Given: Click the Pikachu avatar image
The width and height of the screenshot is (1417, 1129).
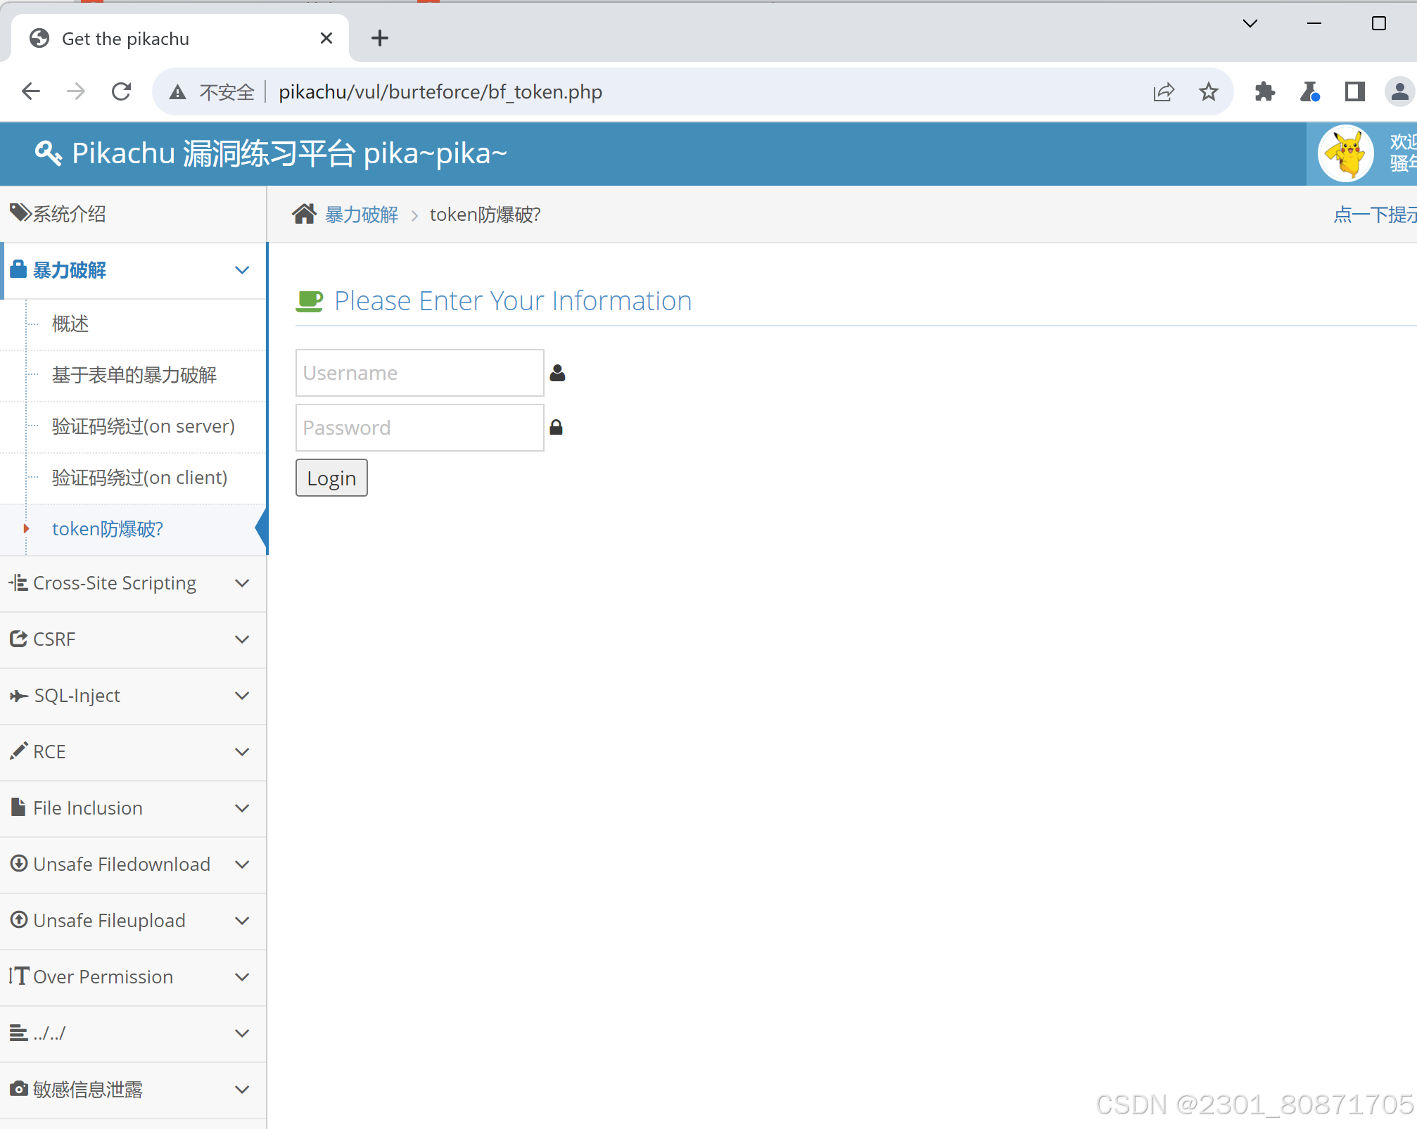Looking at the screenshot, I should [1345, 153].
